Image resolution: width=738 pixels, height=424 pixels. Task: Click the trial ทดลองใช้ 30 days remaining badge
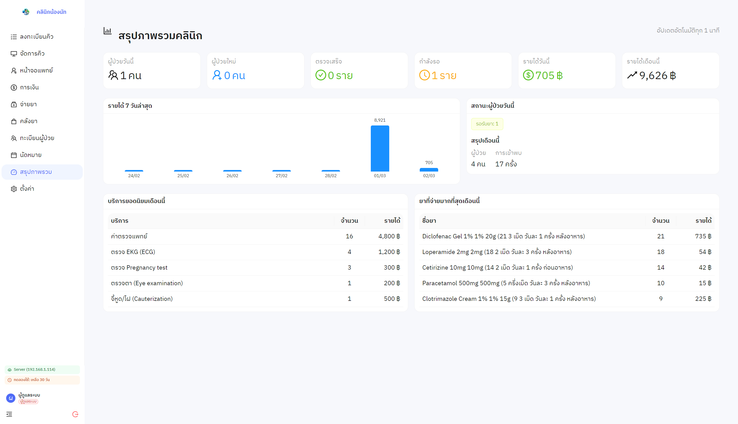tap(42, 380)
